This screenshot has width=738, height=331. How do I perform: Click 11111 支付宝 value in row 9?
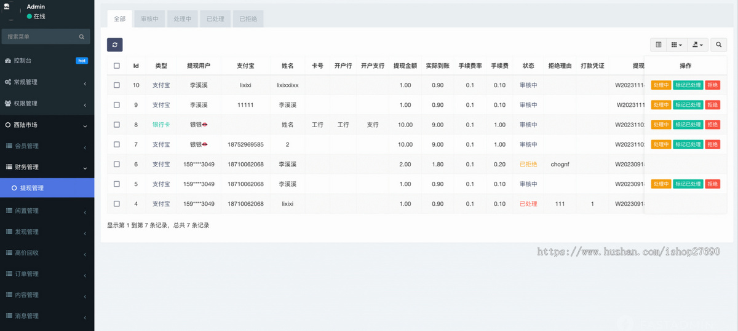(245, 105)
